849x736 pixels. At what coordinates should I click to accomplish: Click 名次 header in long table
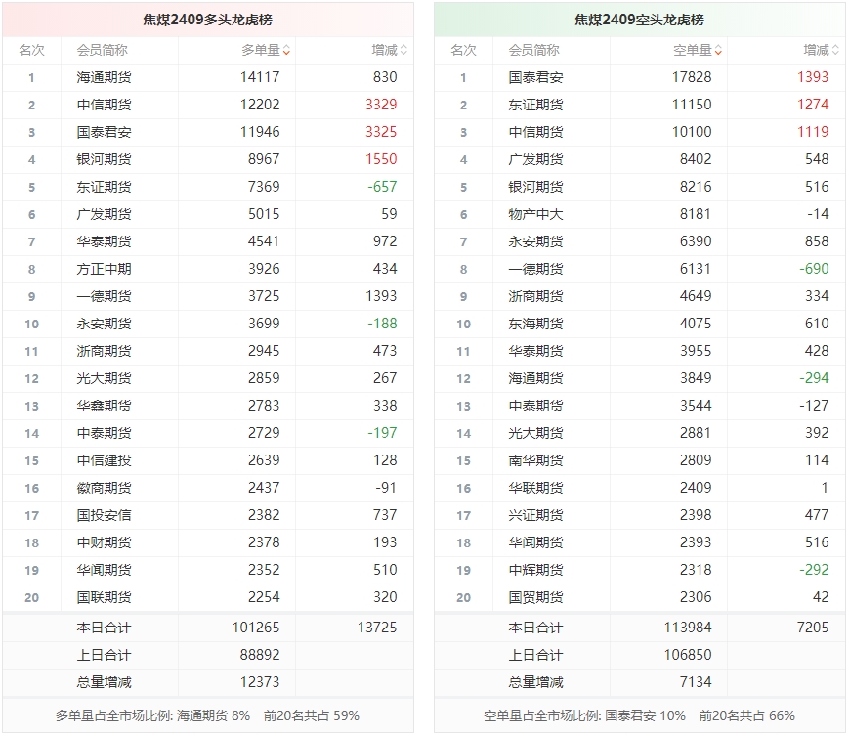(31, 51)
